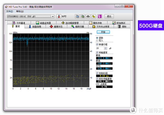
Task: Click the 500G硬盘 purple banner label
Action: click(151, 25)
